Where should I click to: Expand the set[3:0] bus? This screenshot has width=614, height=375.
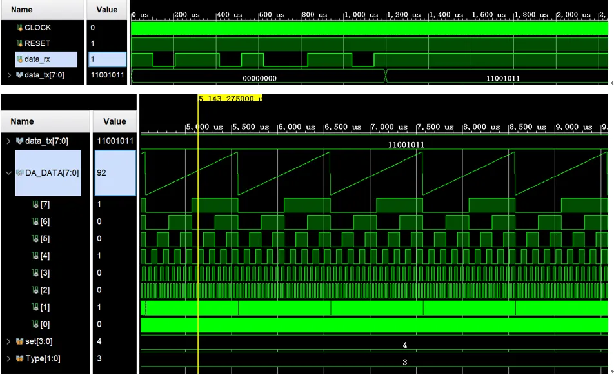click(8, 341)
